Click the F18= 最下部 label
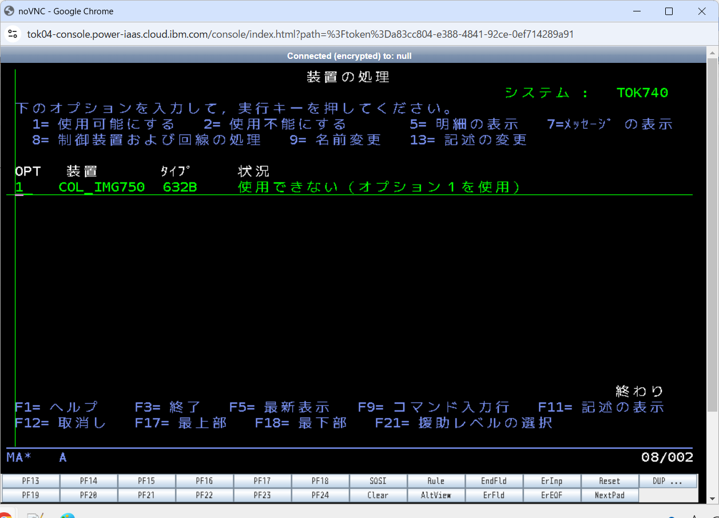Screen dimensions: 719x518 pyautogui.click(x=301, y=423)
